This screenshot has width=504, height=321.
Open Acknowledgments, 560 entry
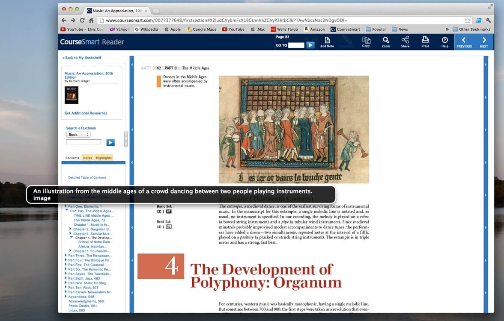click(x=86, y=301)
